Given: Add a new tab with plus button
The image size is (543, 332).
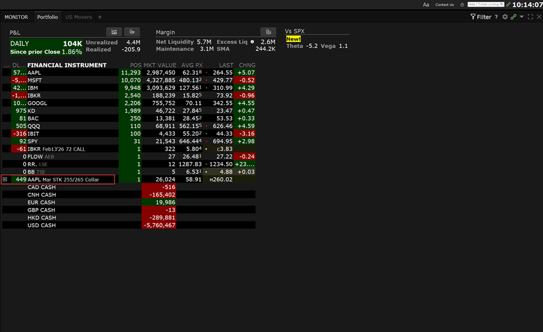Looking at the screenshot, I should pos(100,17).
